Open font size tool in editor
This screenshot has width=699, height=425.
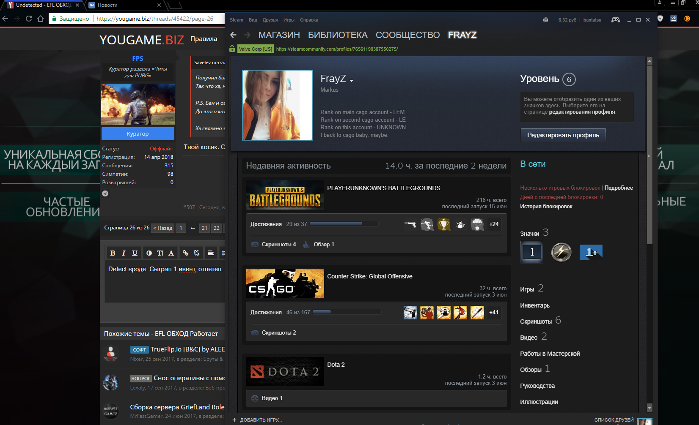coord(160,253)
